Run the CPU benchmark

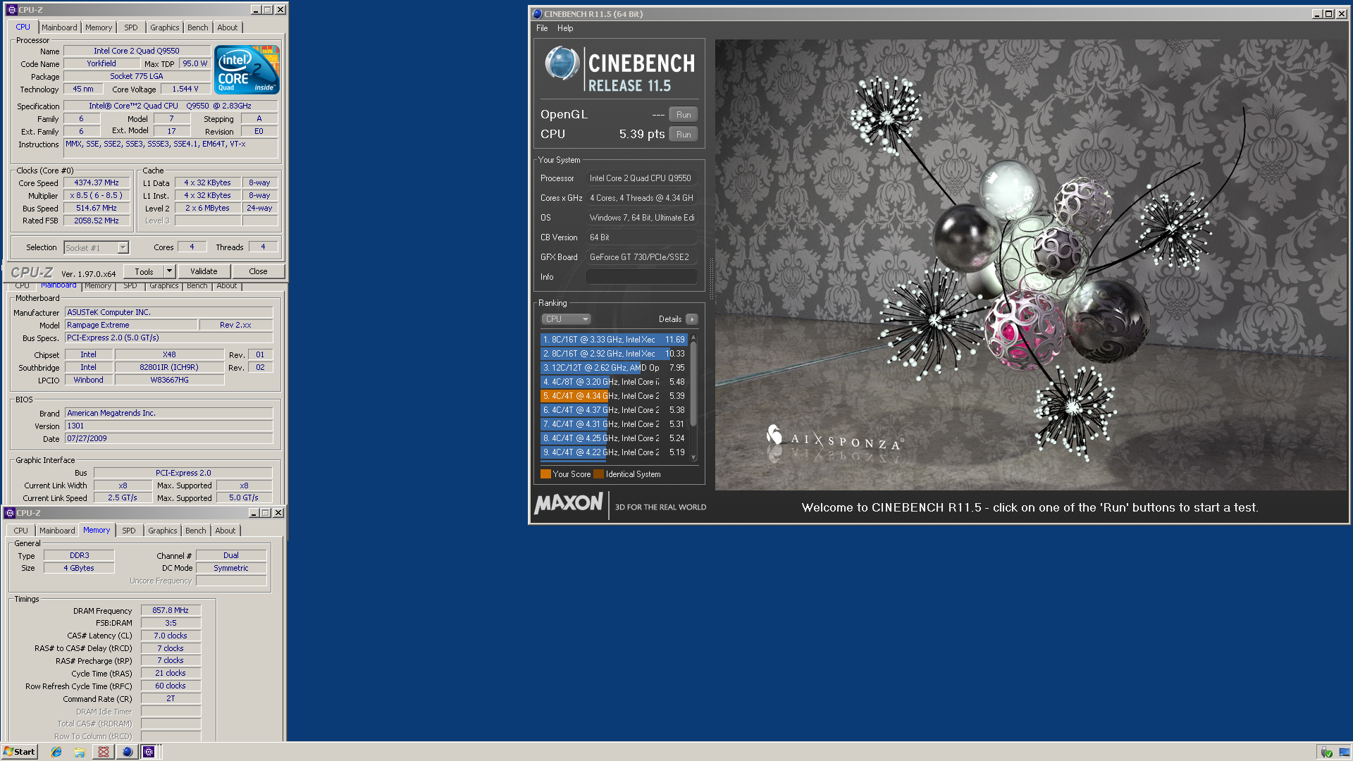tap(684, 135)
